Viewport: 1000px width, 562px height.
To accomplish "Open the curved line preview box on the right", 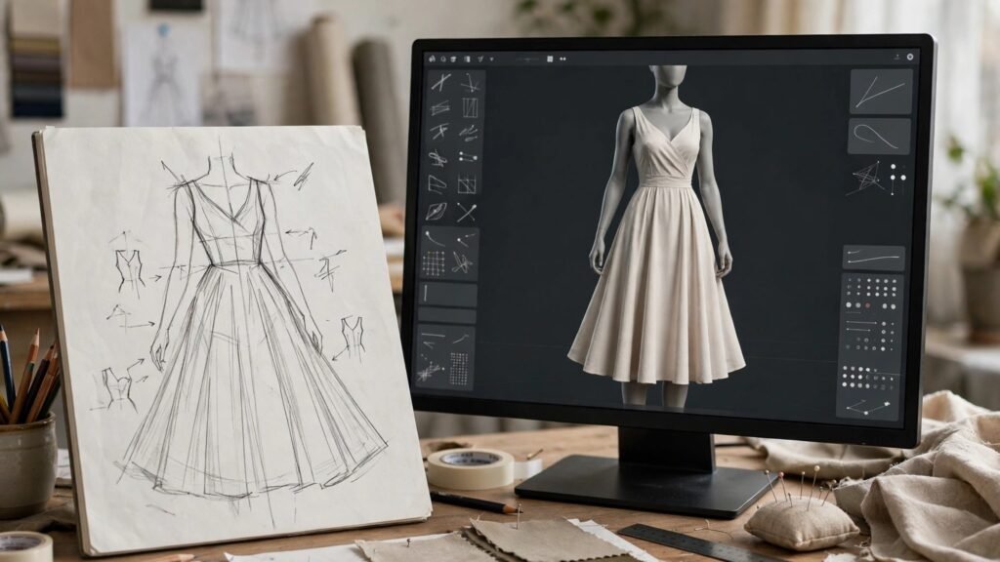I will click(874, 259).
